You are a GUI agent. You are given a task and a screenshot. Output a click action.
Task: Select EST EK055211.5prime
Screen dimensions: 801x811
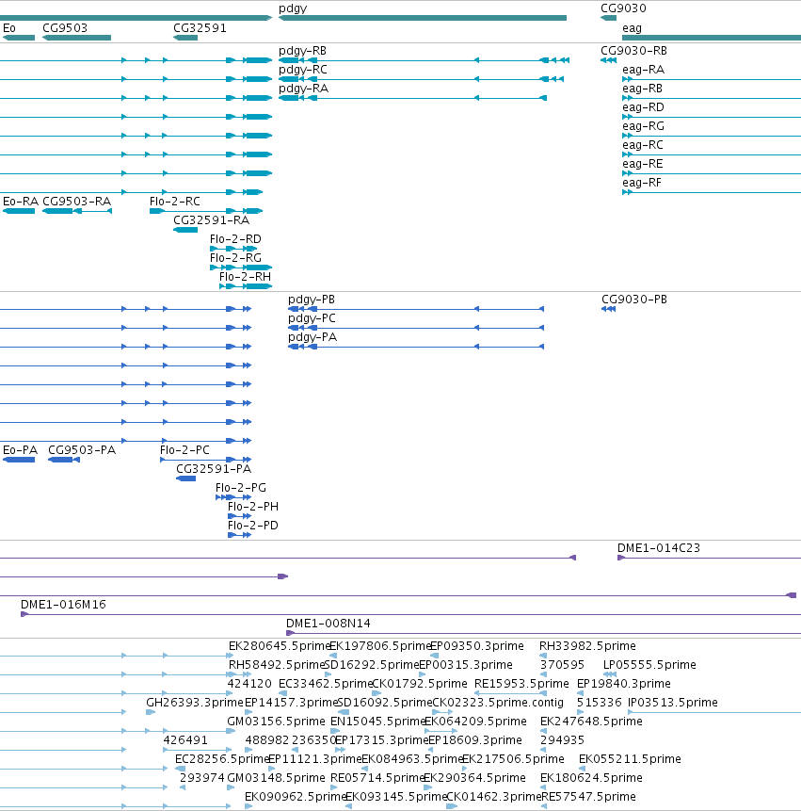pos(582,769)
